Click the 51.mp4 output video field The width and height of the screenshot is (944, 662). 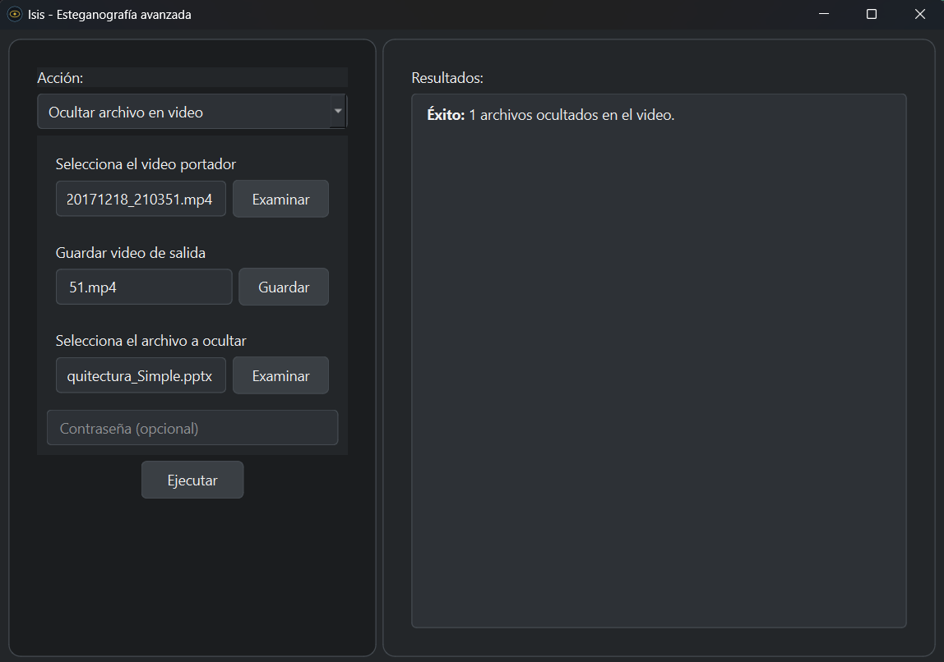(x=144, y=287)
